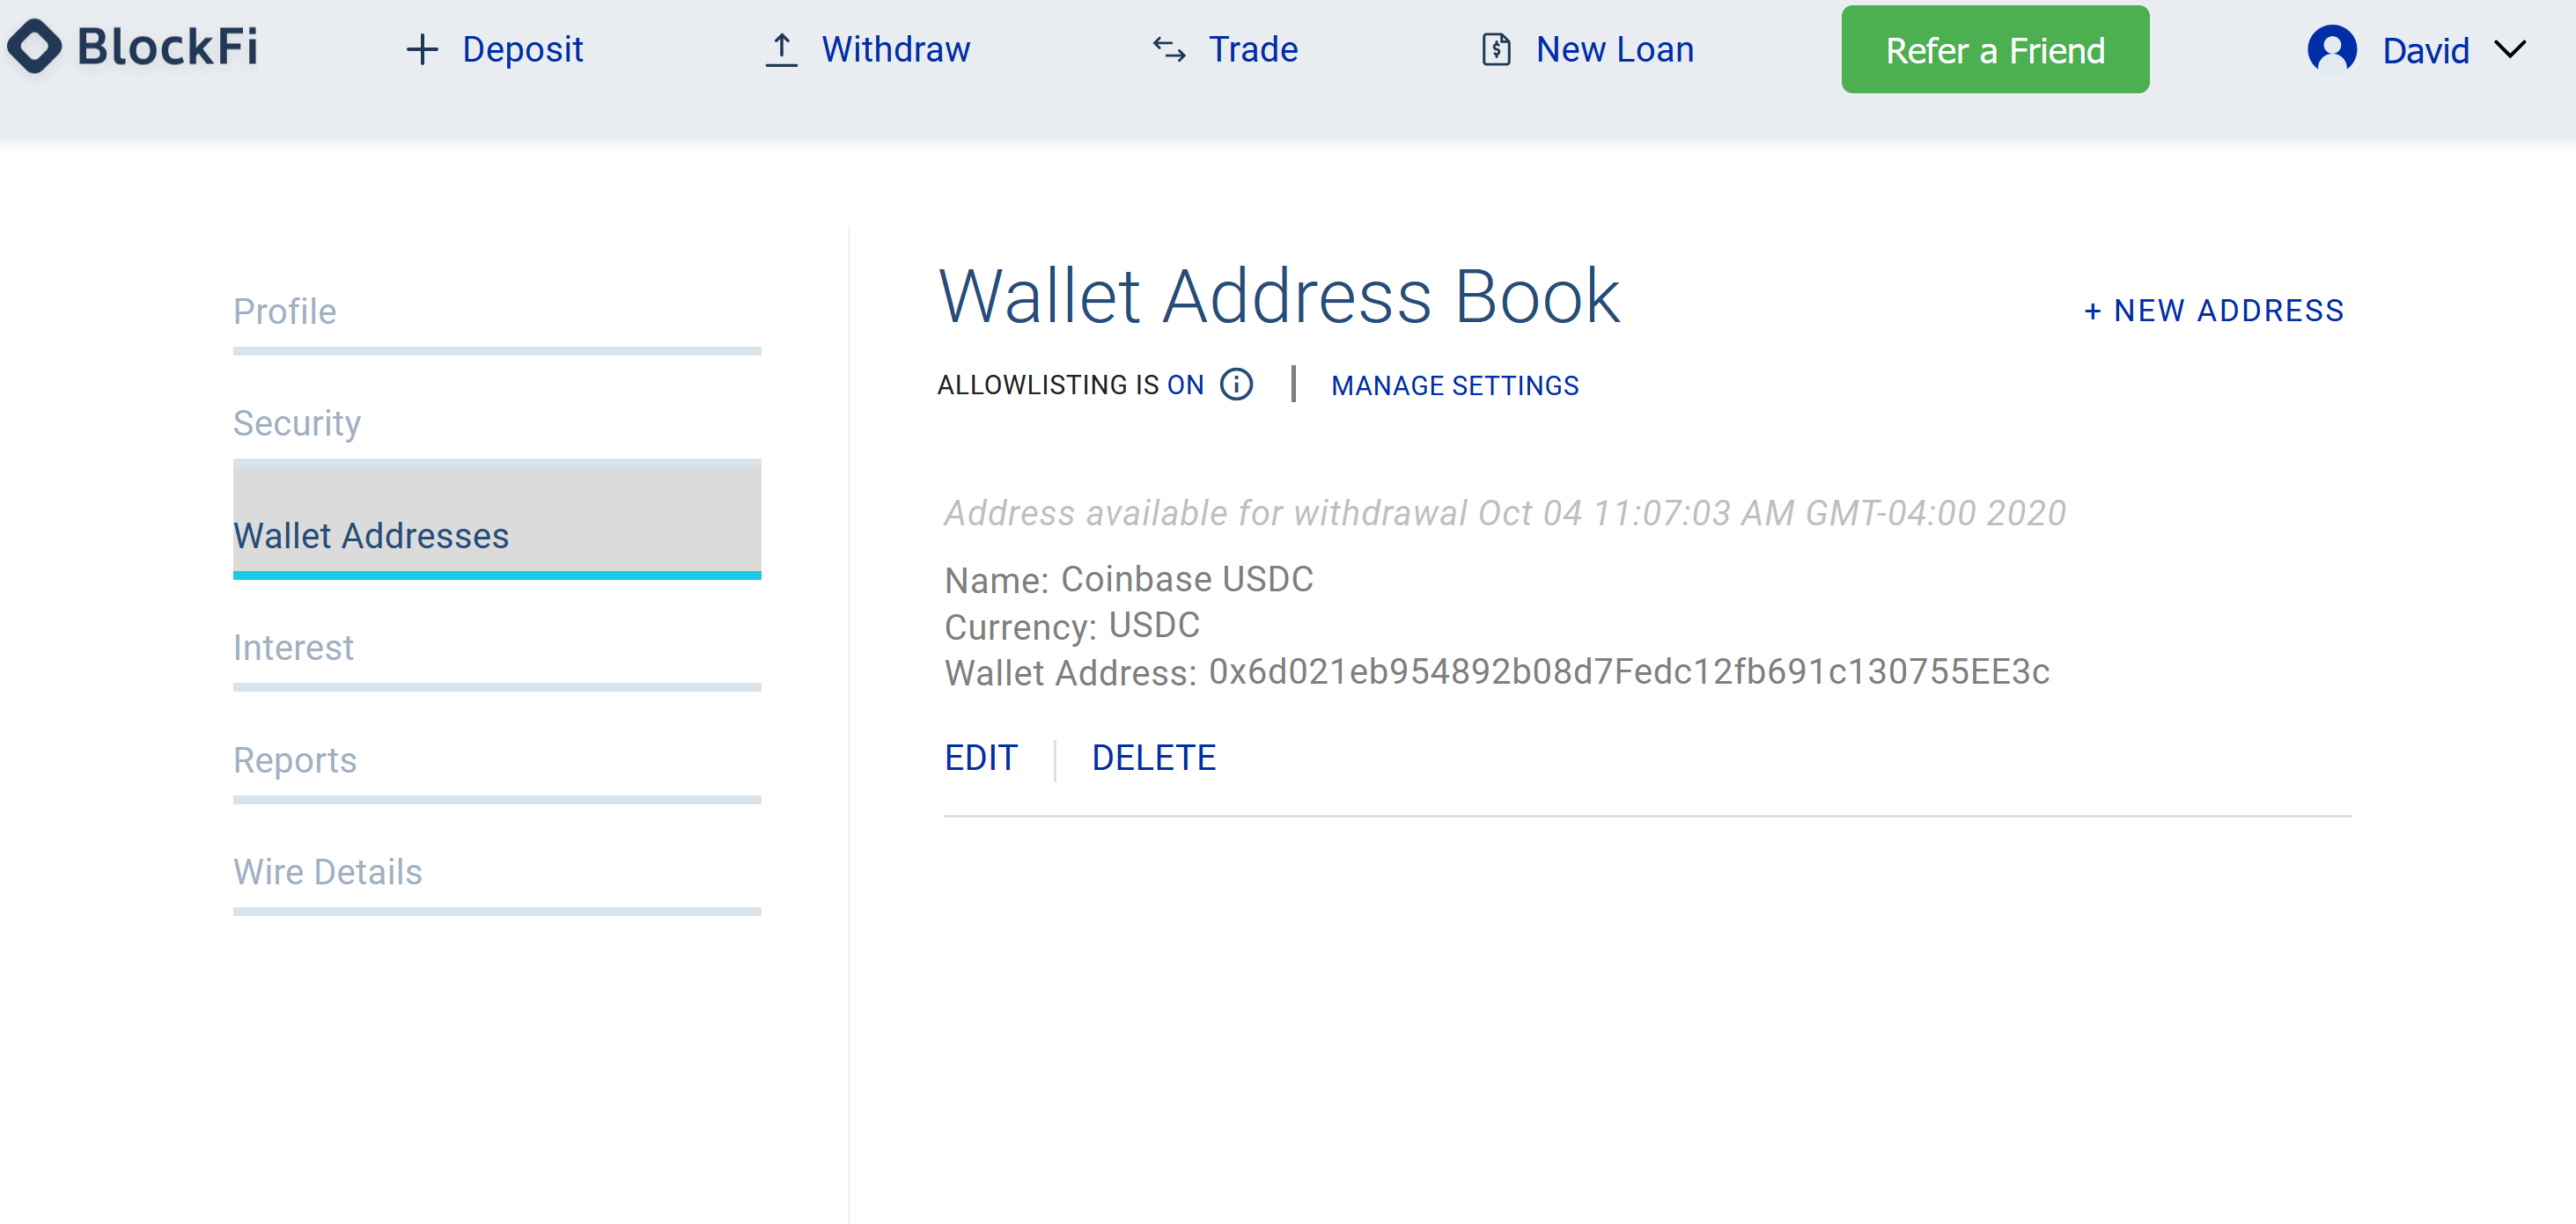
Task: Click the DELETE wallet address link
Action: (1155, 756)
